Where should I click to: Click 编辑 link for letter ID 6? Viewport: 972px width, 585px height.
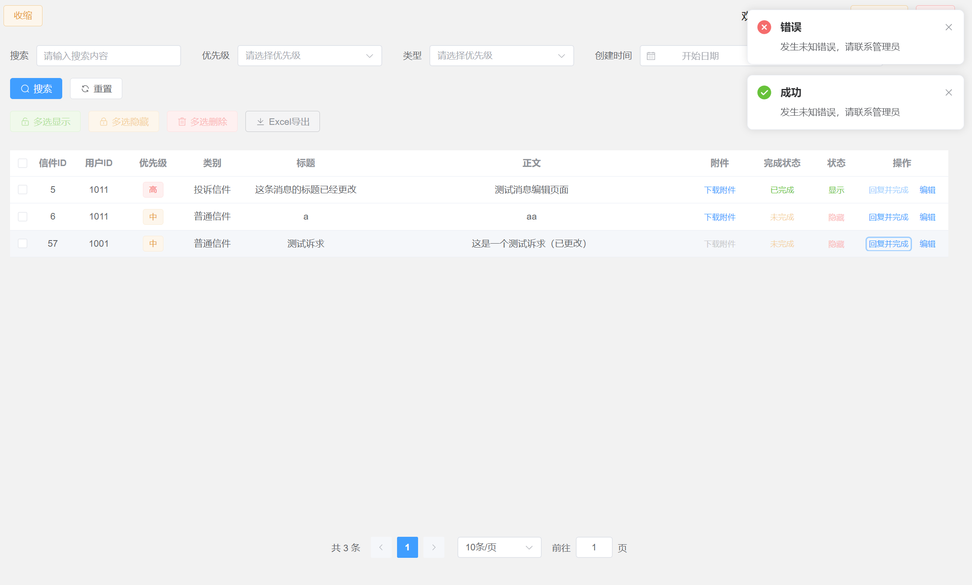927,217
